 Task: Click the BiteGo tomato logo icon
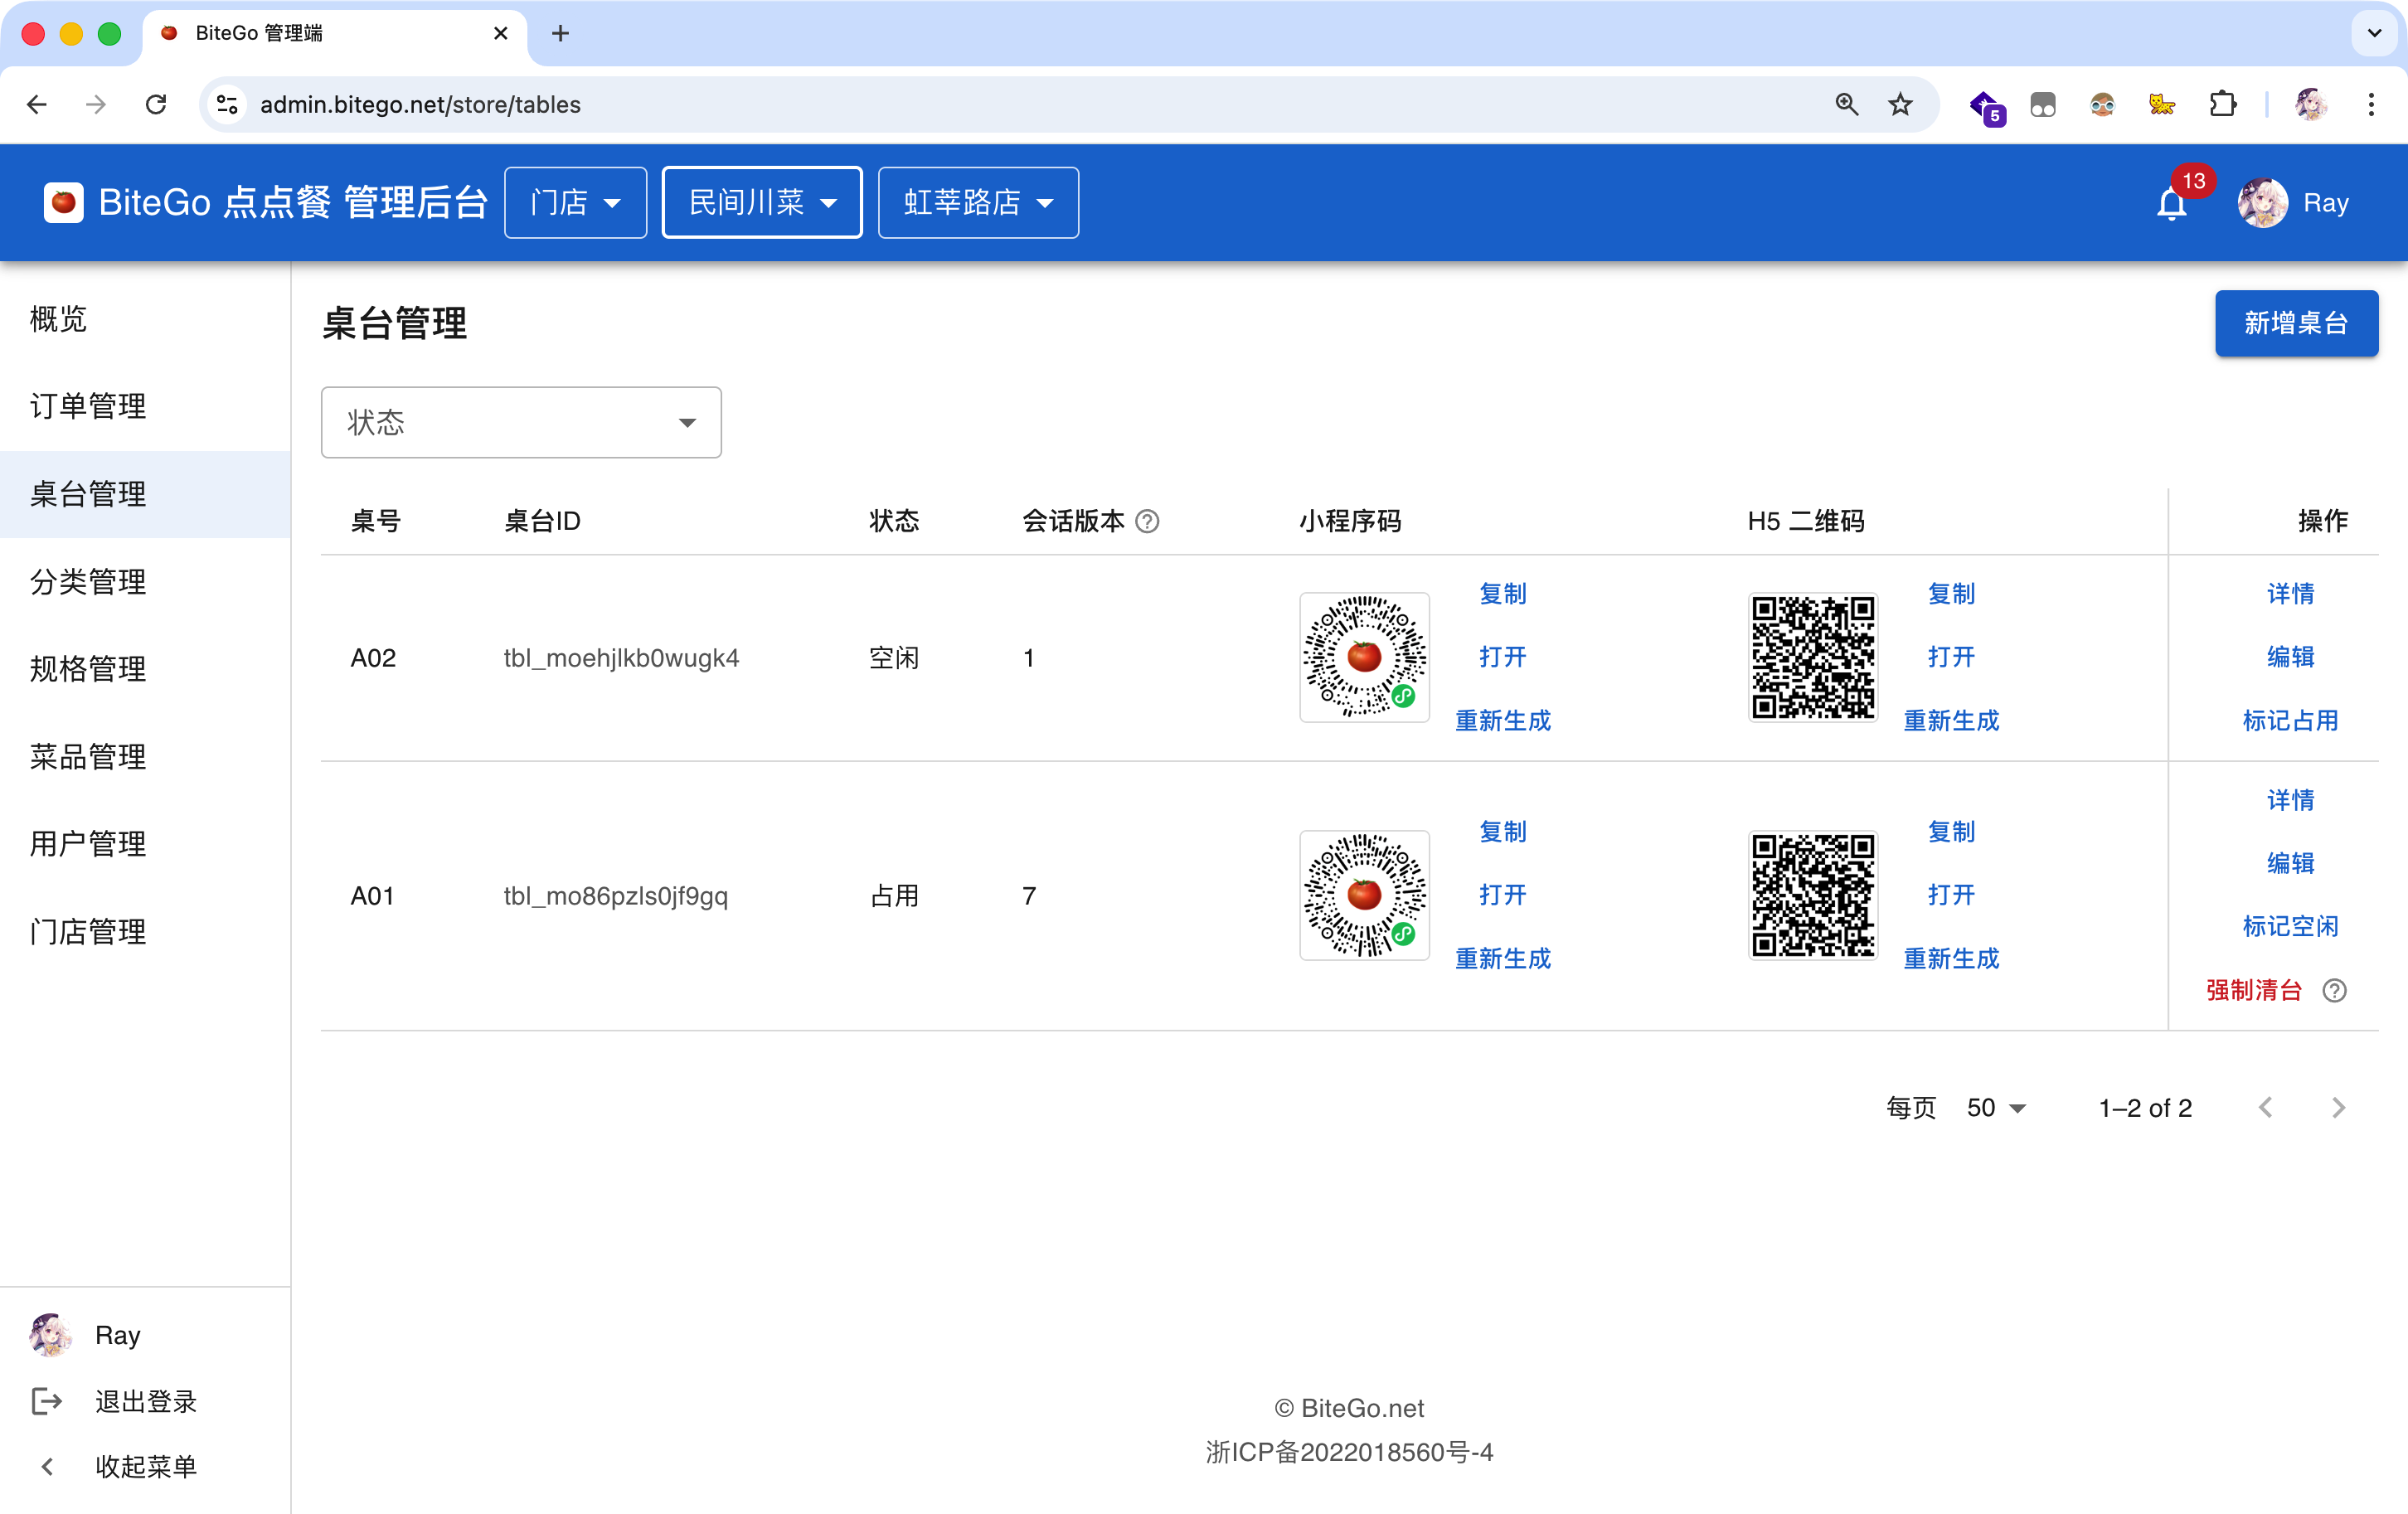pos(64,202)
